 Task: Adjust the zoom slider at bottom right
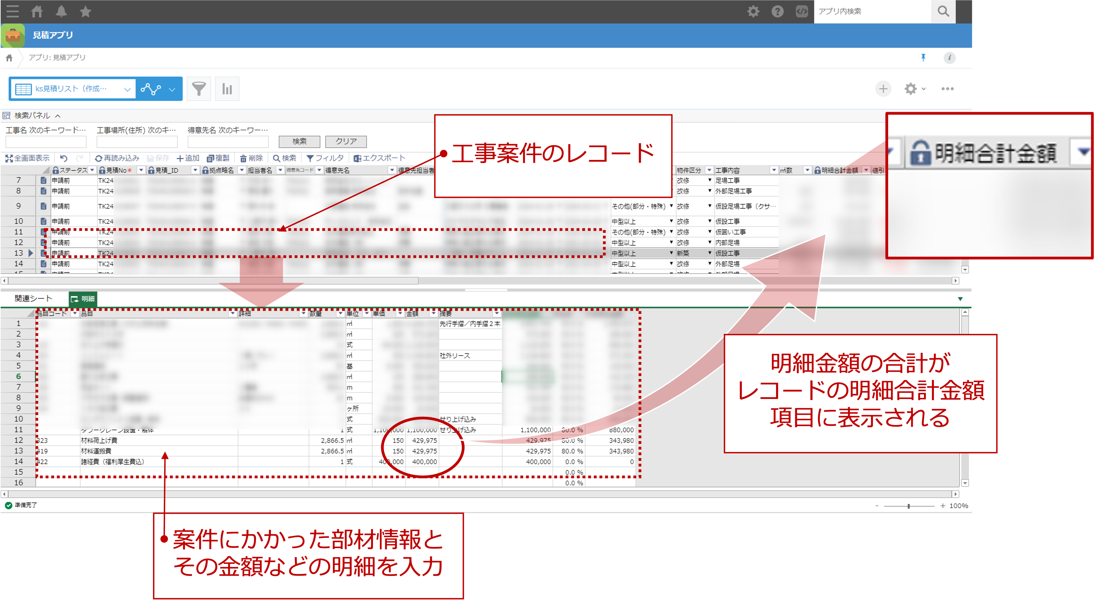click(x=908, y=506)
